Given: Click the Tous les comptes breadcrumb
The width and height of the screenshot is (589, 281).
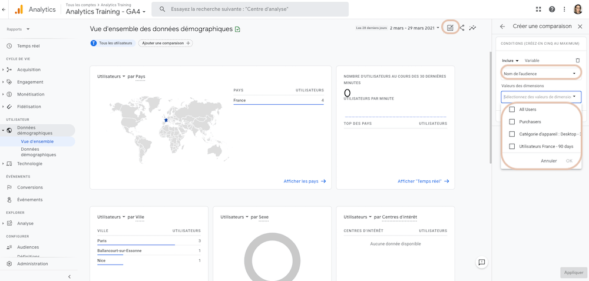Looking at the screenshot, I should (x=82, y=5).
